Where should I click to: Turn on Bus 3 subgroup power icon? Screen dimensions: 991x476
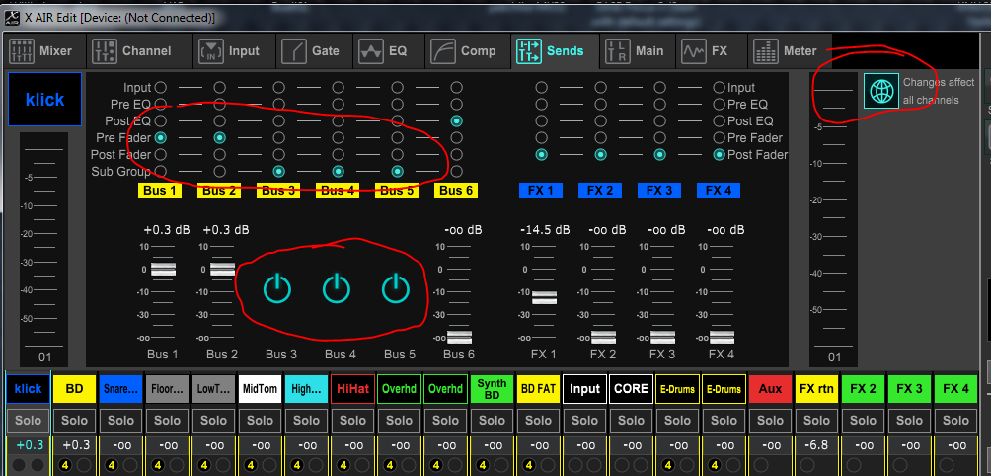coord(276,288)
